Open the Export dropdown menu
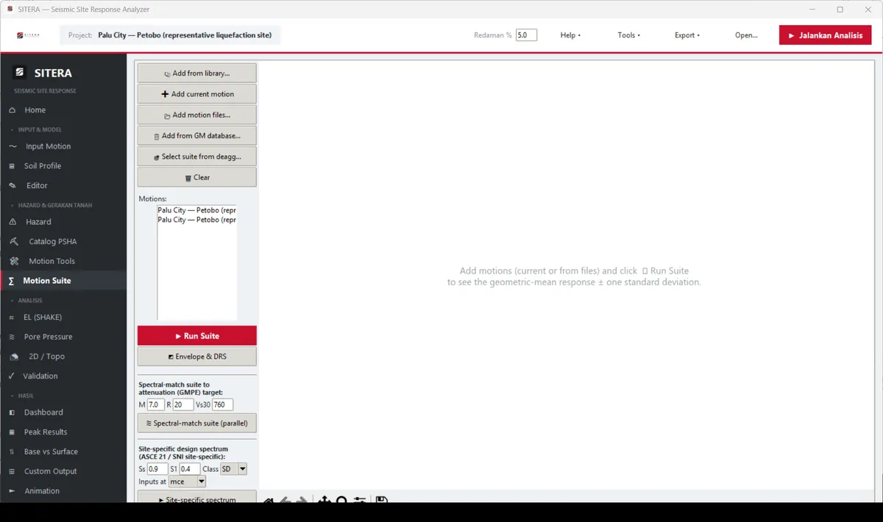The height and width of the screenshot is (522, 883). point(687,35)
